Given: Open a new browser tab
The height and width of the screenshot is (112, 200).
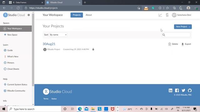Looking at the screenshot, I should 85,2.
